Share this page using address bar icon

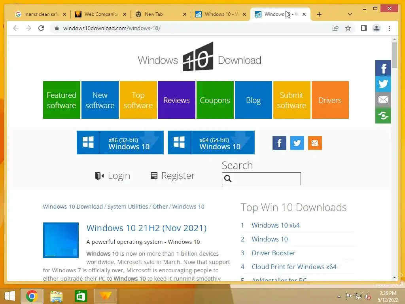[x=335, y=28]
